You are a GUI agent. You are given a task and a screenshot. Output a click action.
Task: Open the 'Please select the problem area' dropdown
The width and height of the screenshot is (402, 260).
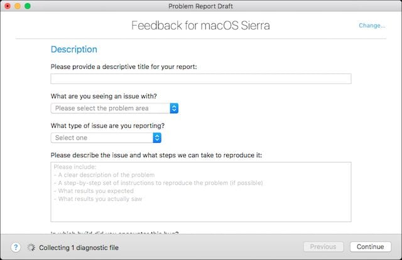click(115, 108)
